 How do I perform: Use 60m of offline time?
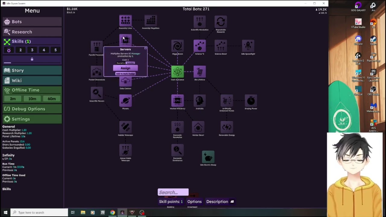click(x=52, y=99)
